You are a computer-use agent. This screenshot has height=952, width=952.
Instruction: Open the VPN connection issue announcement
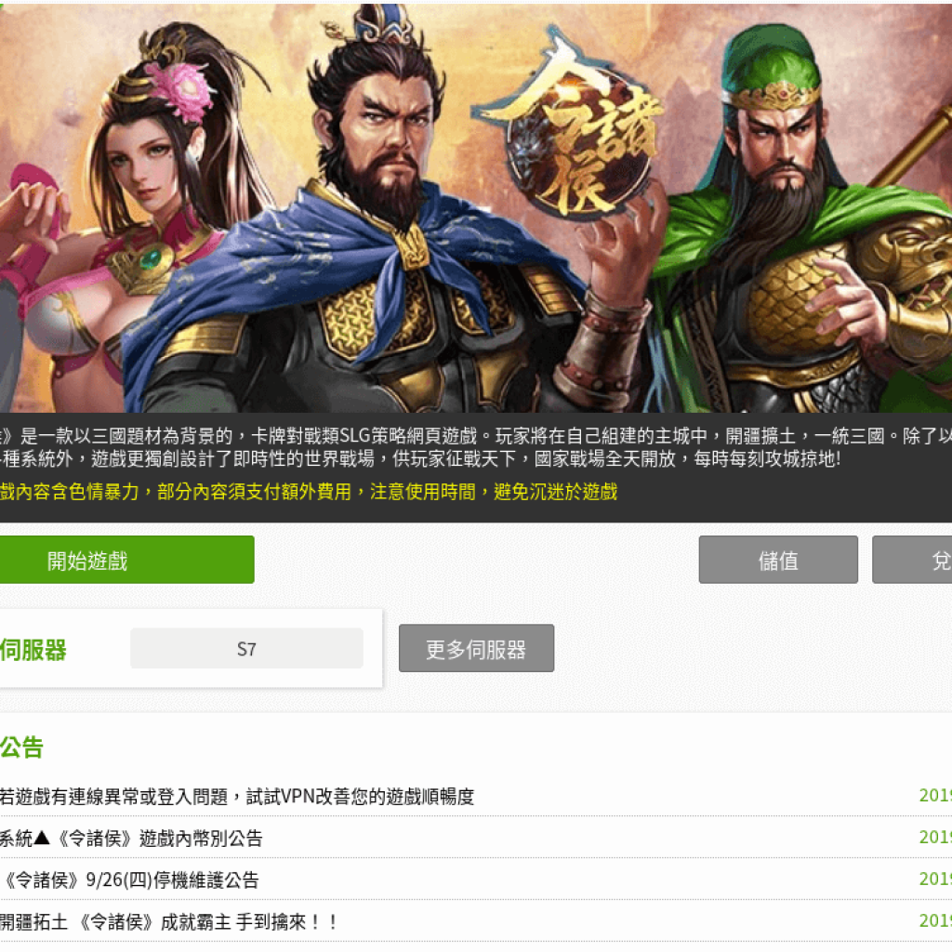pyautogui.click(x=237, y=796)
